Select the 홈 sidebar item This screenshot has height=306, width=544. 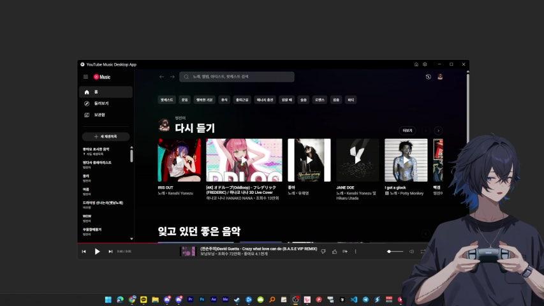106,92
